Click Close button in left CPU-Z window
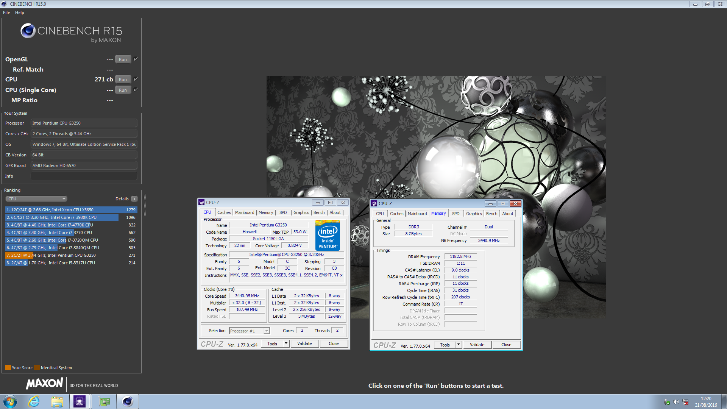The height and width of the screenshot is (409, 727). pos(334,343)
